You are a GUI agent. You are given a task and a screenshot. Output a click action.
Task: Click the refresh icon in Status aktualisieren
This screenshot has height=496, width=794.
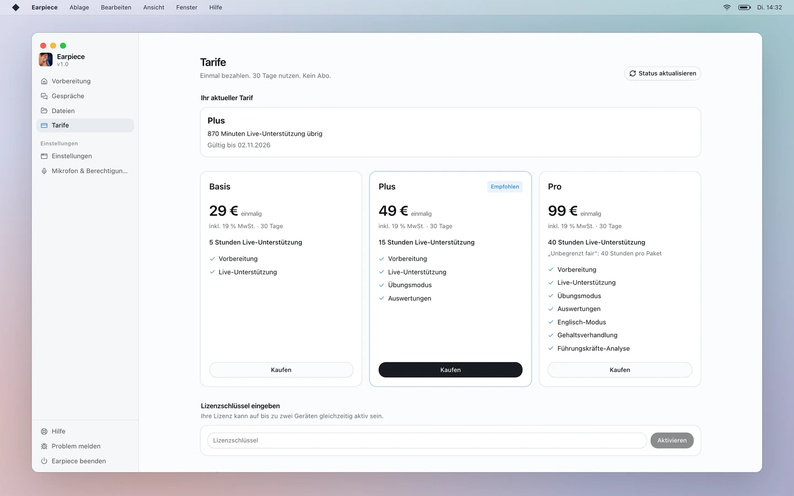click(x=632, y=73)
